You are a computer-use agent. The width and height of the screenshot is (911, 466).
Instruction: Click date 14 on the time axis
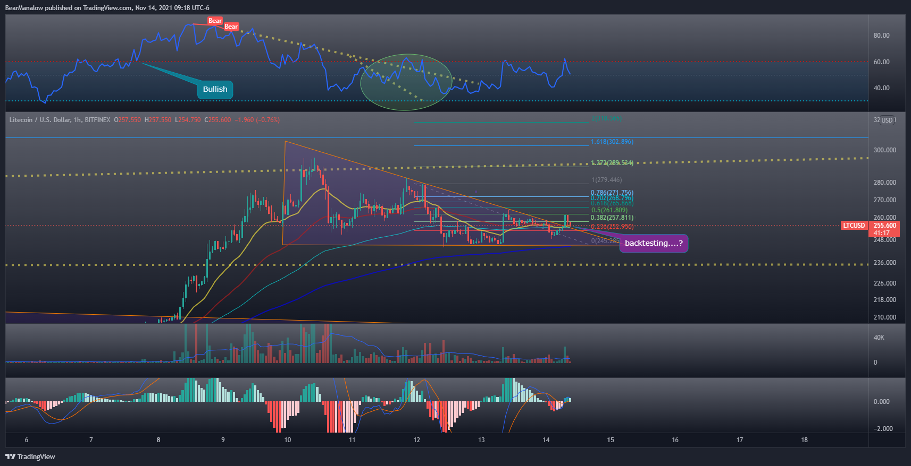546,440
